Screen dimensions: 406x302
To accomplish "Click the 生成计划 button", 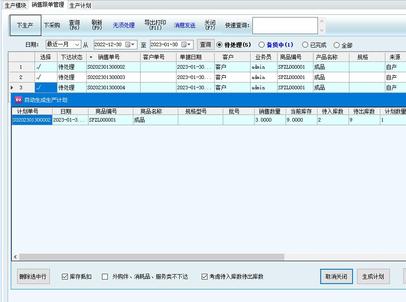I will click(373, 276).
